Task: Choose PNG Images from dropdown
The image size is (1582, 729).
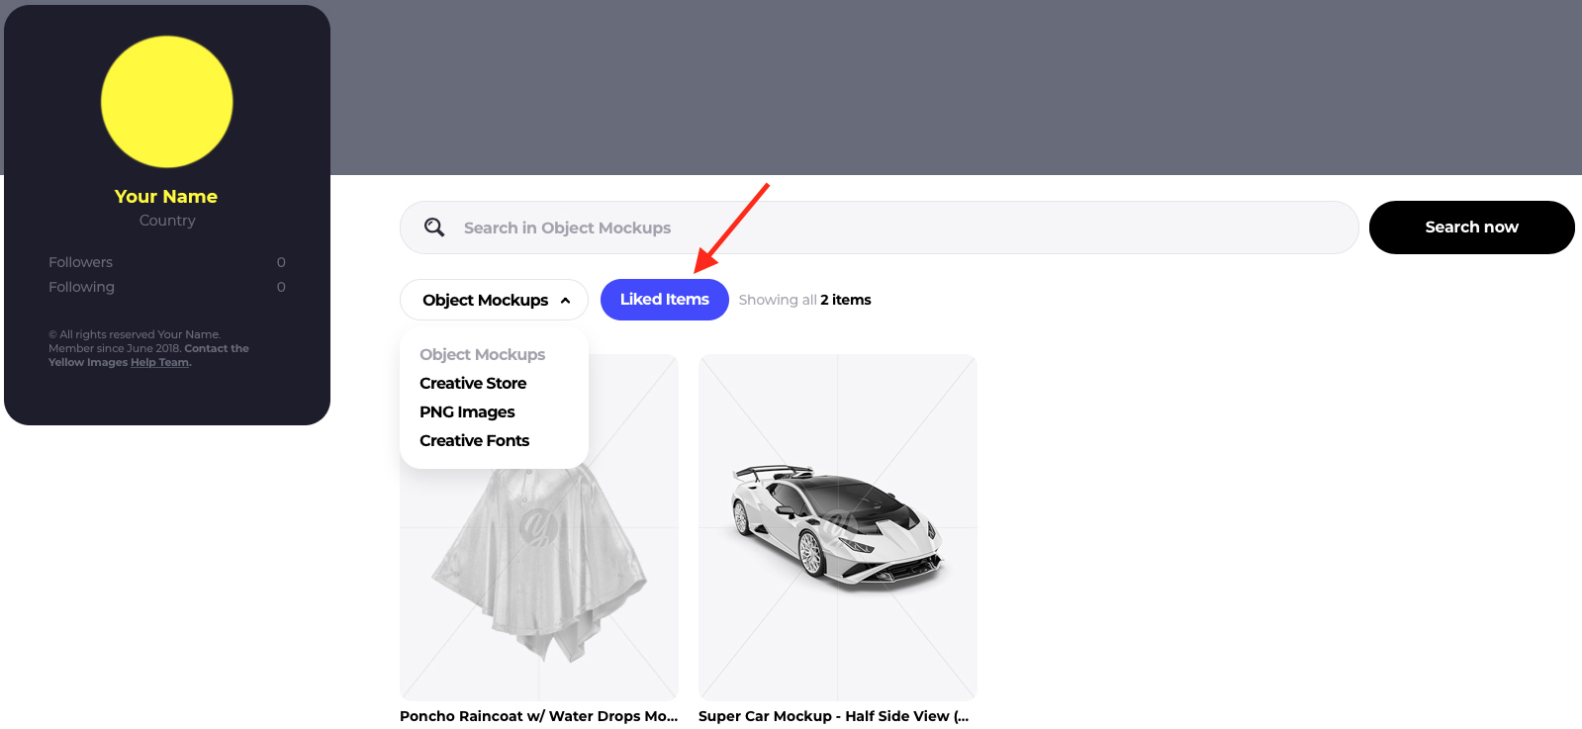Action: point(467,411)
